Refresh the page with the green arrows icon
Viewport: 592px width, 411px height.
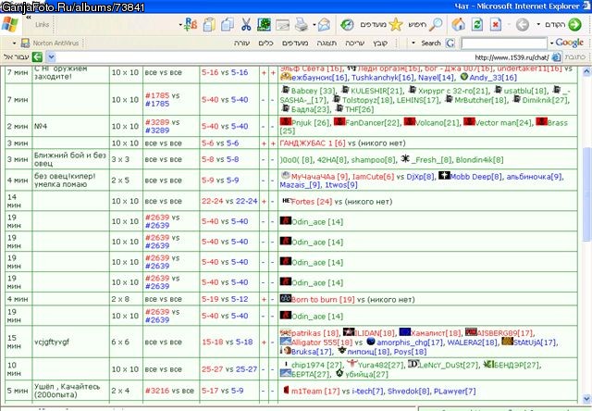pyautogui.click(x=477, y=25)
